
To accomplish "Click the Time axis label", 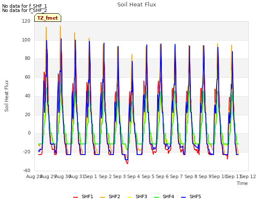I will click(242, 183).
